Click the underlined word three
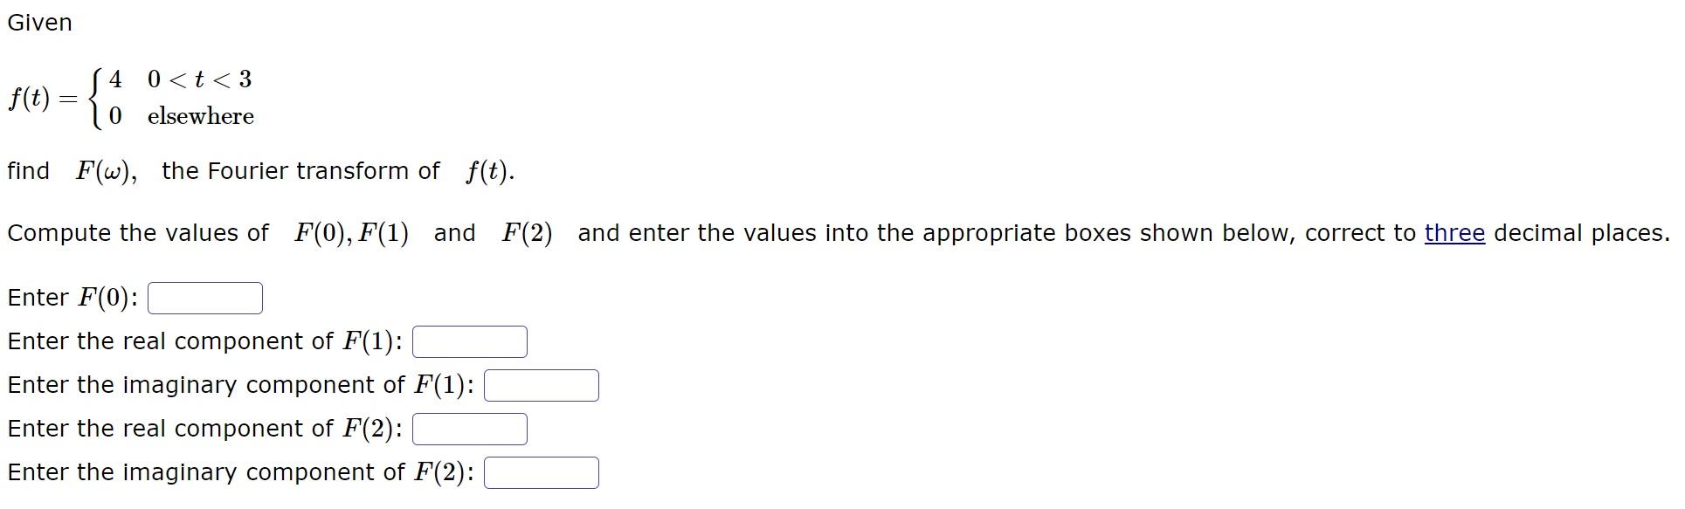The width and height of the screenshot is (1685, 509). pos(1454,233)
